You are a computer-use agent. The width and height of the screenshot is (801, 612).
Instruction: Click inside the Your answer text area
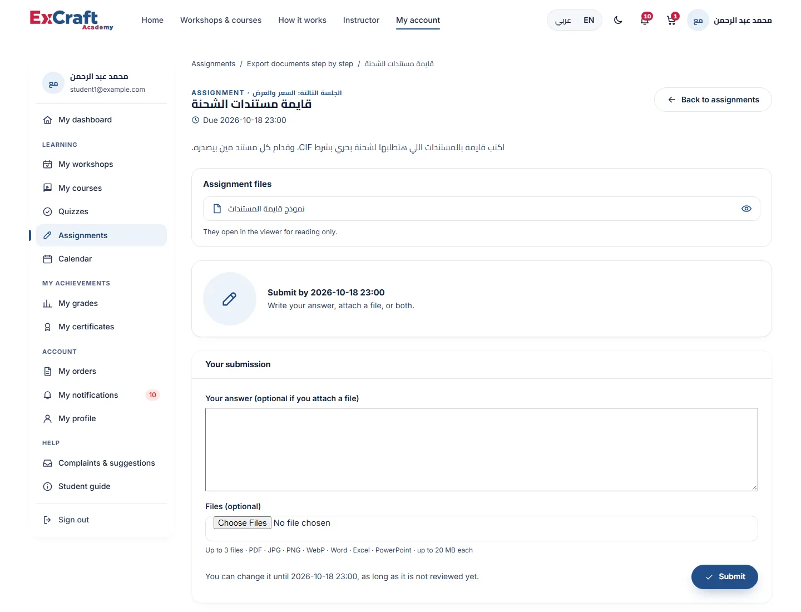tap(482, 450)
